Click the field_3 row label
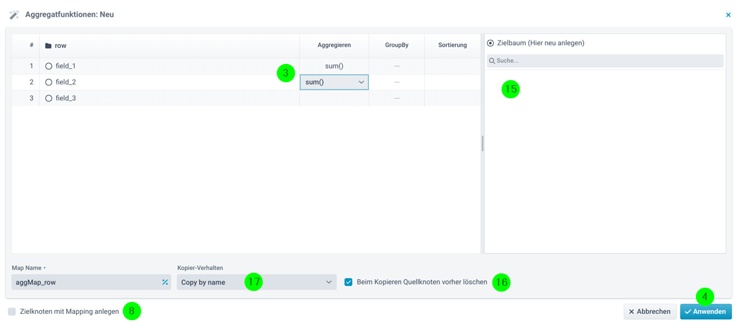This screenshot has width=737, height=325. (66, 98)
